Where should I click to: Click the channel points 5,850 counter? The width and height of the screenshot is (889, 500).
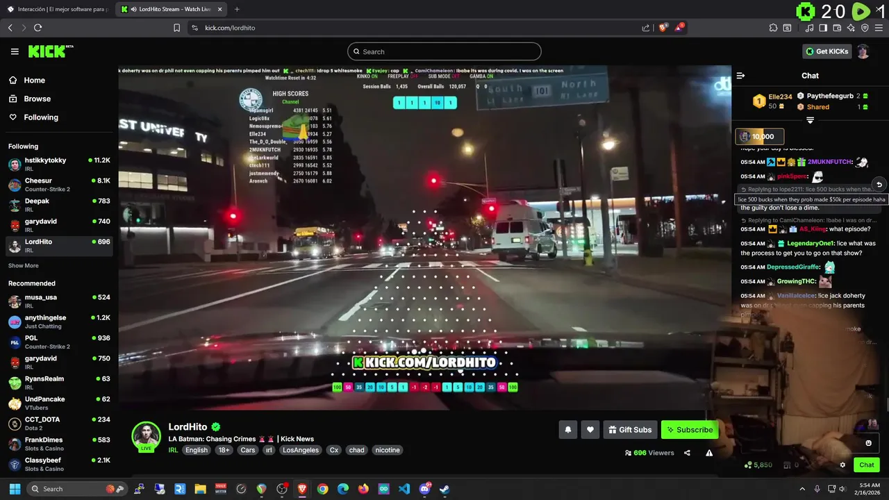758,465
